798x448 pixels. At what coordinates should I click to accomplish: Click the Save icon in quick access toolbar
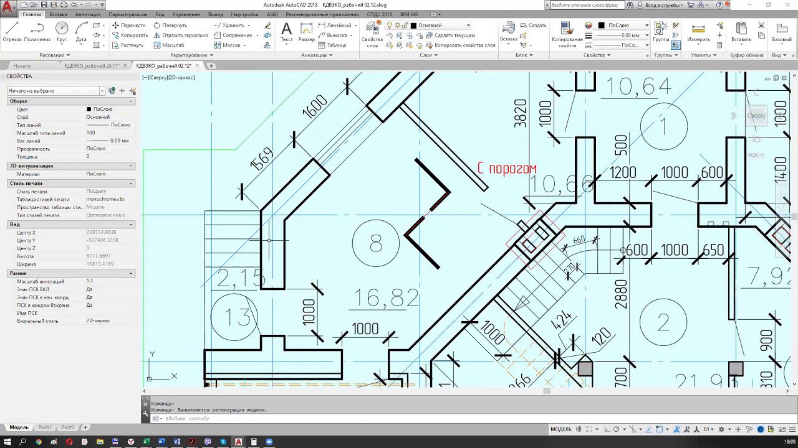click(x=44, y=5)
